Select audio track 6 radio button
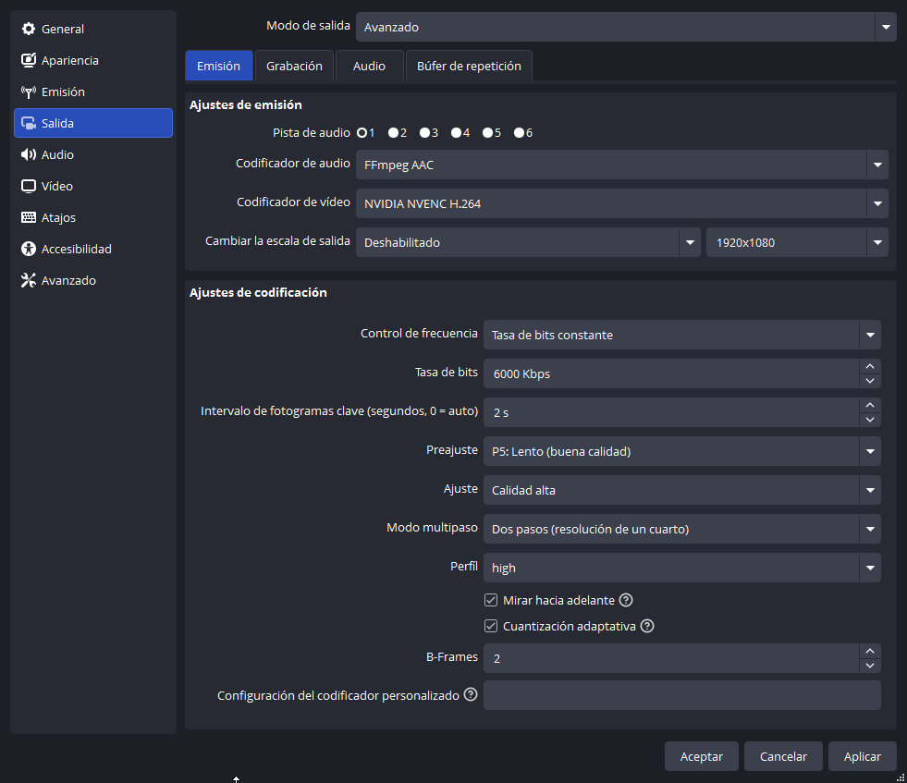This screenshot has width=907, height=783. coord(519,133)
